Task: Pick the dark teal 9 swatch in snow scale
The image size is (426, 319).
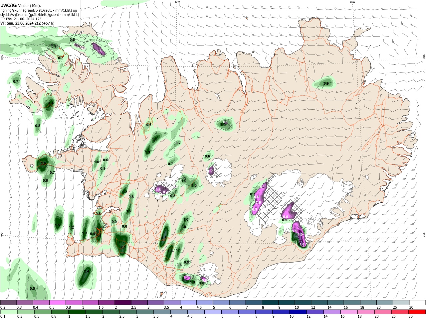Action: [x=286, y=303]
